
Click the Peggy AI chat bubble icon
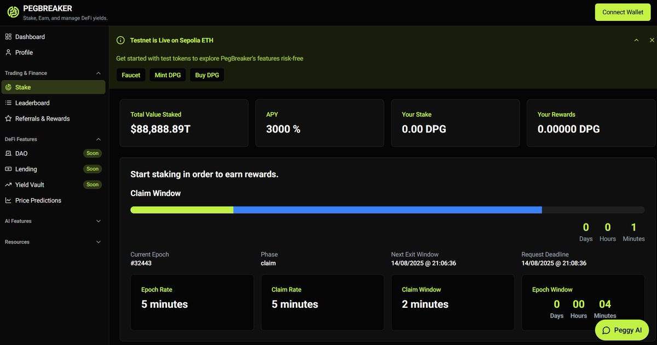click(x=606, y=330)
